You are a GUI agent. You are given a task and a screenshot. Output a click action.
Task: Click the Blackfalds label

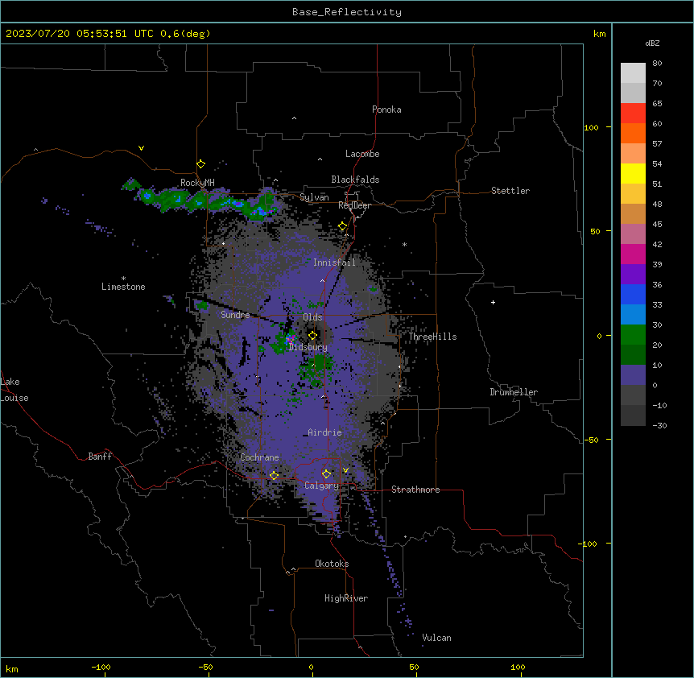coord(355,180)
